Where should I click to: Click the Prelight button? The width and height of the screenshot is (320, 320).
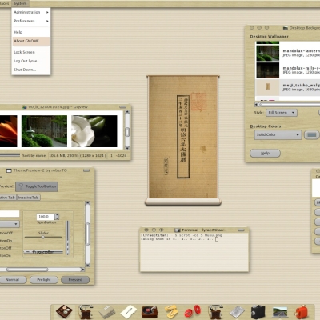click(x=44, y=280)
